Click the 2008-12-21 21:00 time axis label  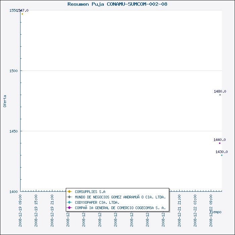[180, 210]
